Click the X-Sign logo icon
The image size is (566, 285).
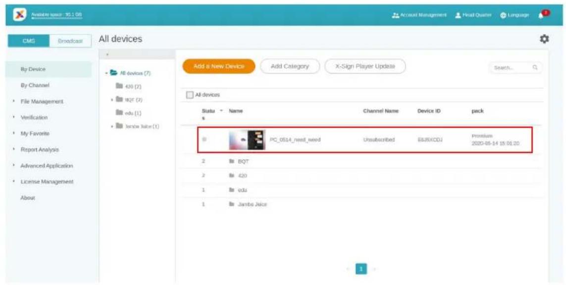pos(19,15)
